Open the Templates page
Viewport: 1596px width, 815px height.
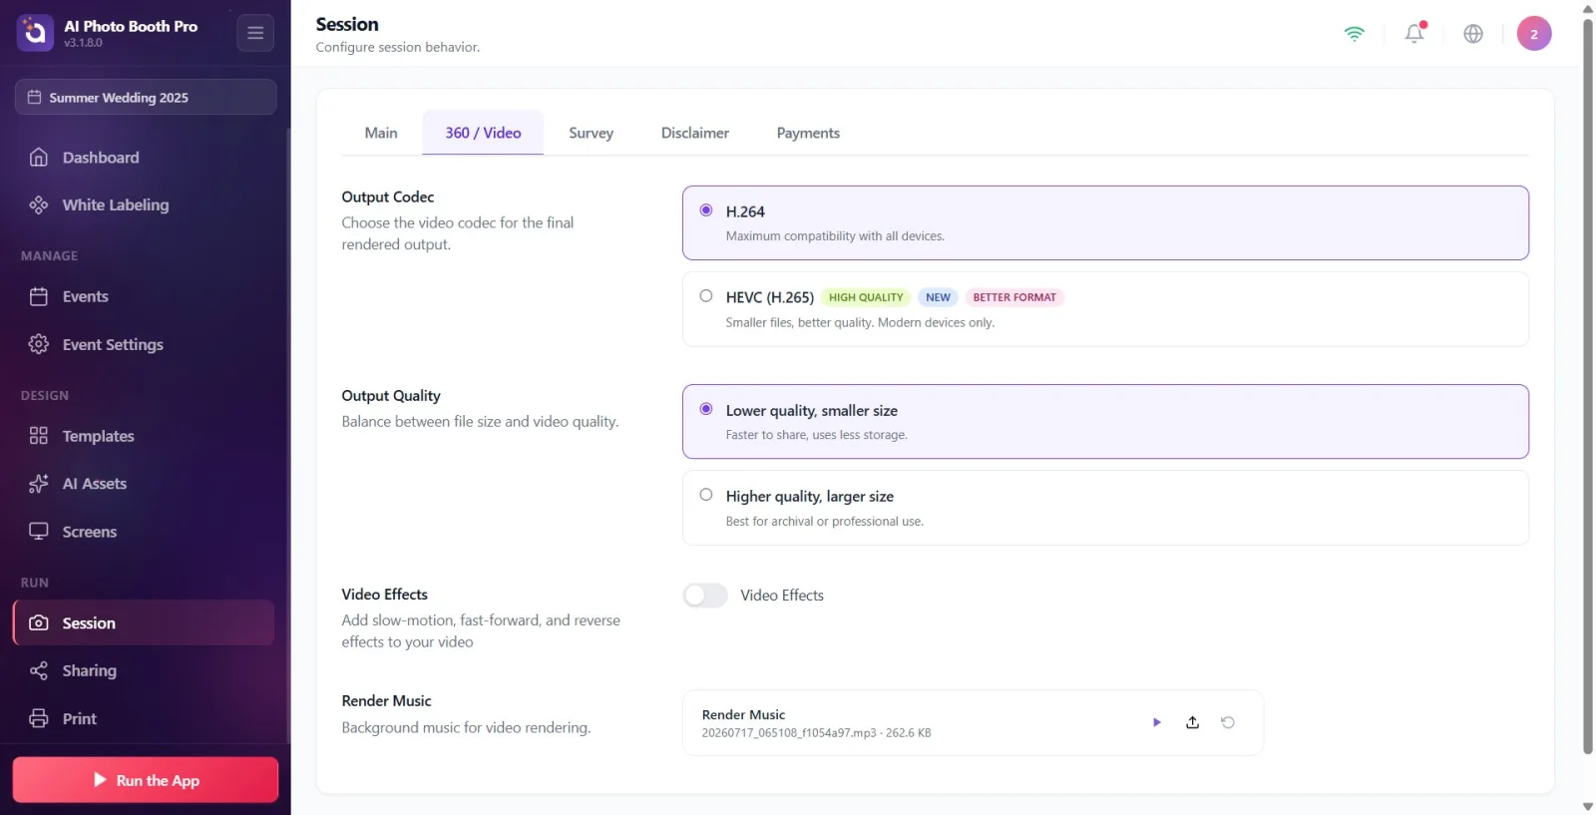pos(146,436)
